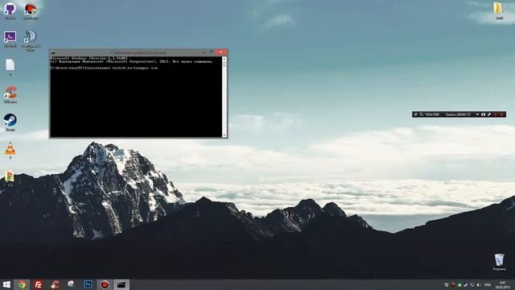Open FileZilla from the taskbar
Screen dimensions: 515x290
click(x=39, y=284)
